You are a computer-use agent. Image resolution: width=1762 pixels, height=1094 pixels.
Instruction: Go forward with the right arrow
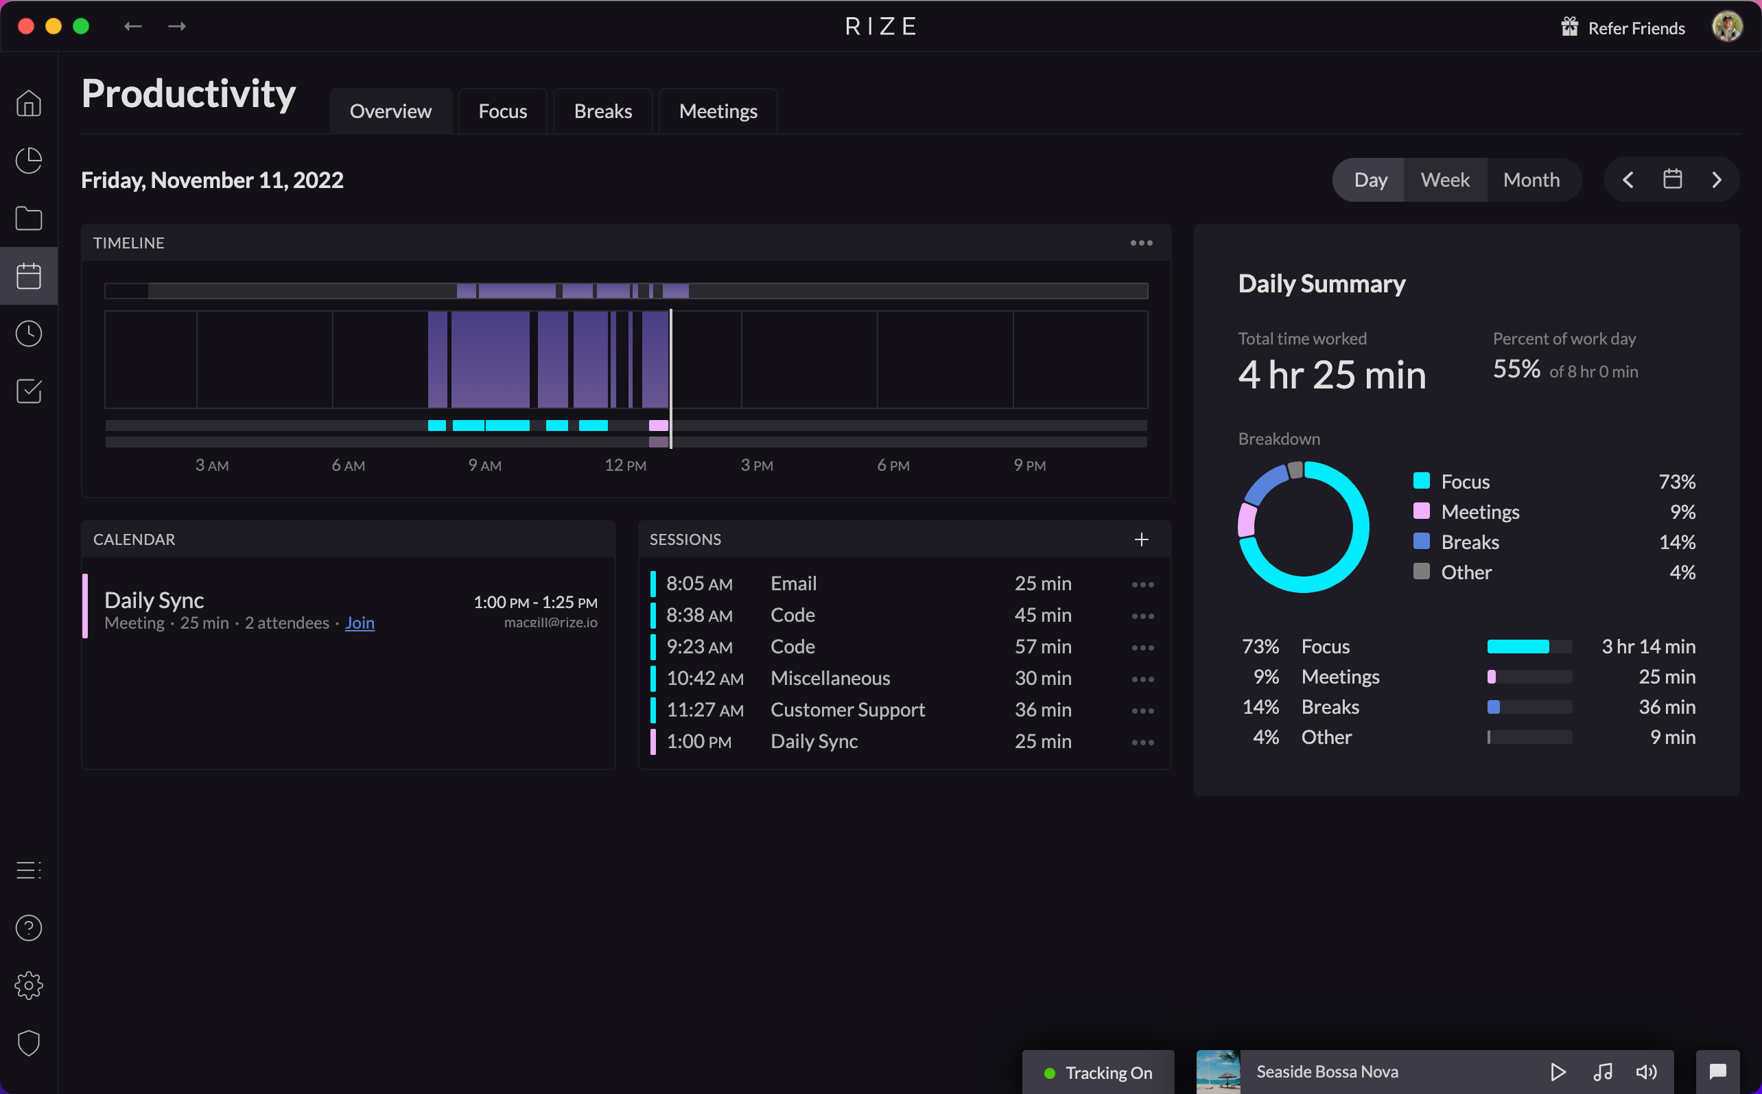(x=177, y=26)
